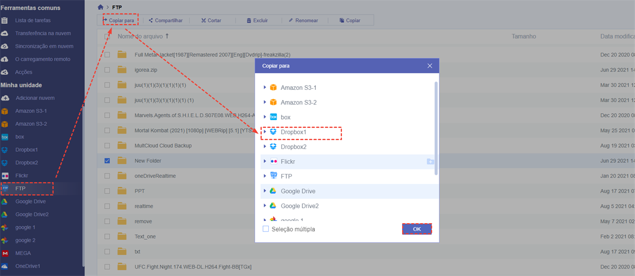This screenshot has width=635, height=276.
Task: Select Flickr drive in sidebar
Action: 22,175
